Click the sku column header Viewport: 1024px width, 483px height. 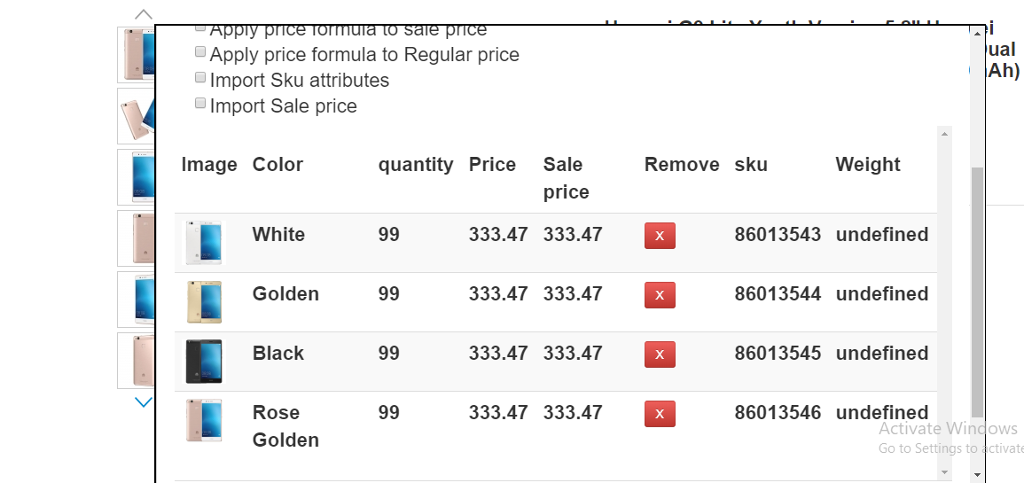point(751,165)
